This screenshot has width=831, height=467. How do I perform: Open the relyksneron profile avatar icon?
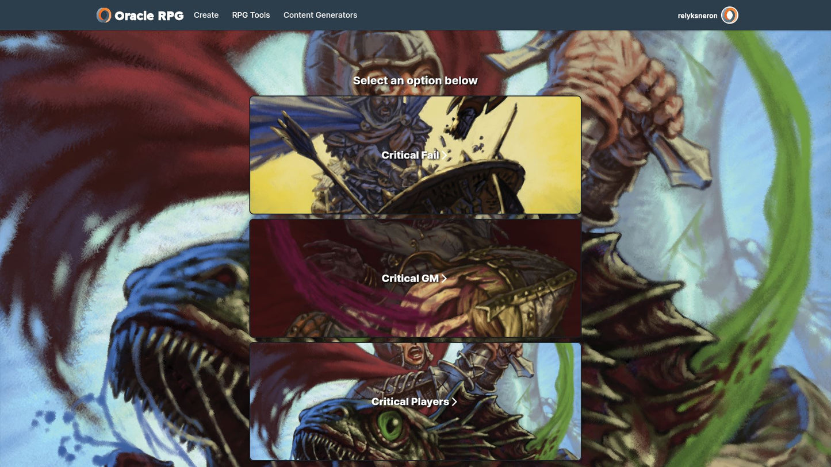click(x=729, y=16)
